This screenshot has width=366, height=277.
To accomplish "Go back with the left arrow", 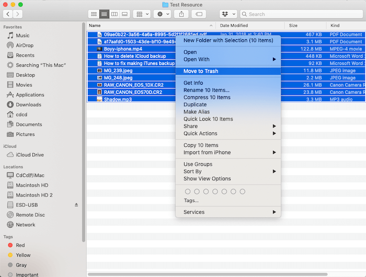I will [x=8, y=14].
